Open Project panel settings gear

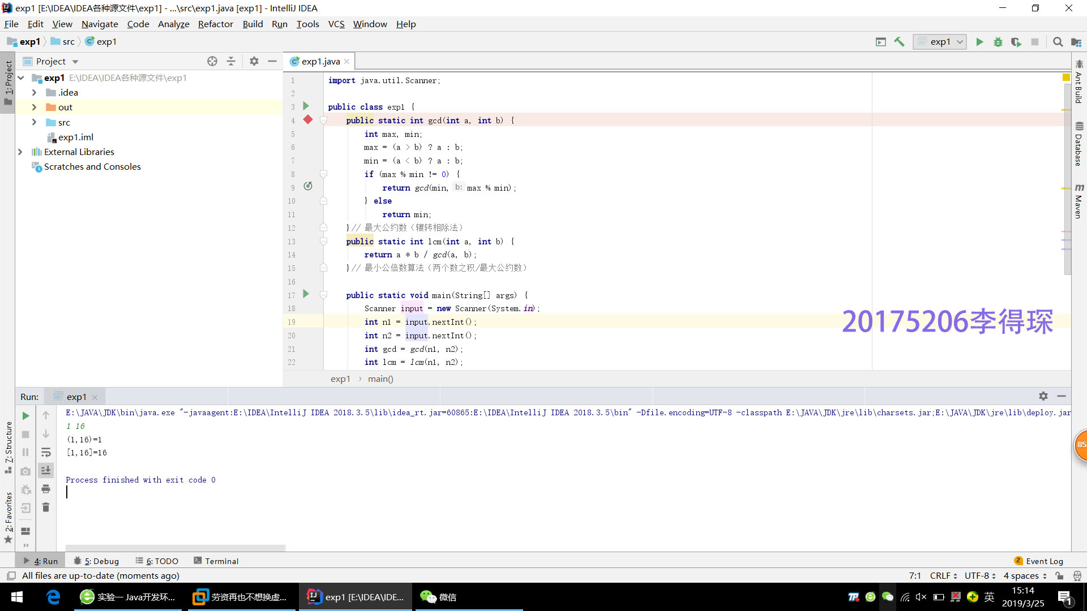[x=254, y=61]
